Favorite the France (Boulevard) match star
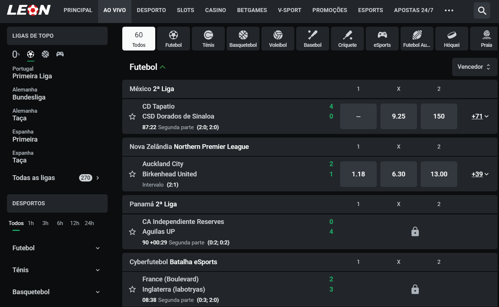The image size is (499, 307). pos(133,289)
